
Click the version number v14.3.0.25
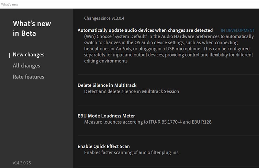point(22,163)
